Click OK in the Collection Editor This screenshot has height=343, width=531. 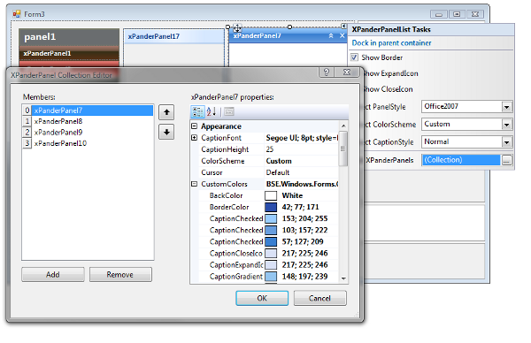pos(262,298)
